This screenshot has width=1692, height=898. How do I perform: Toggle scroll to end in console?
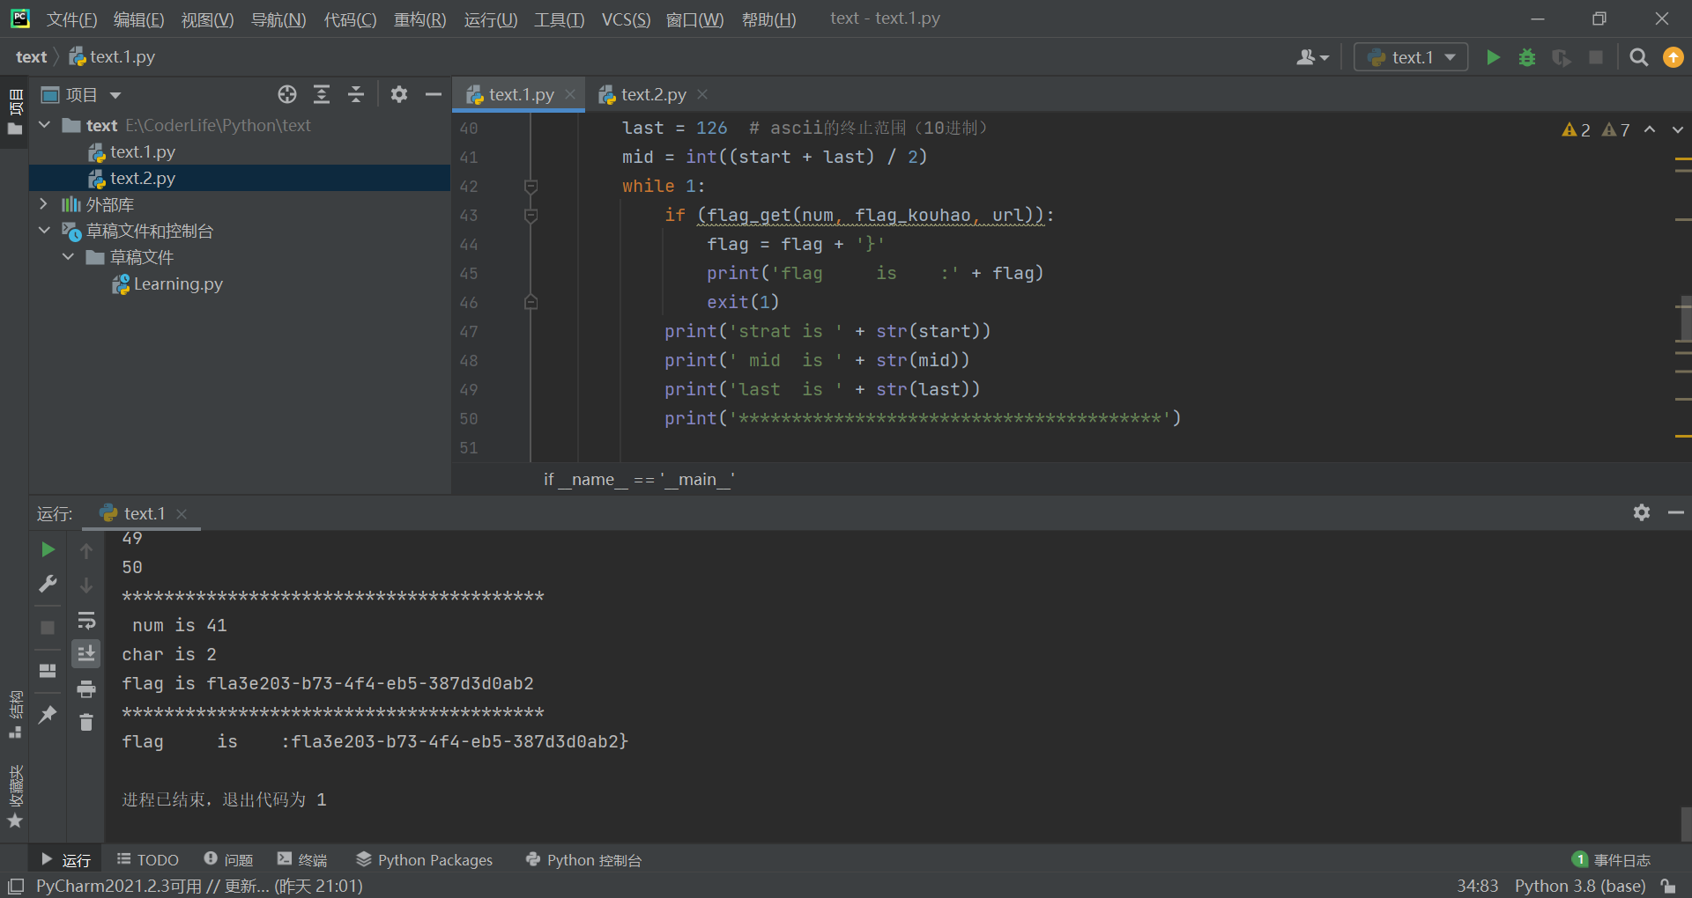[x=86, y=654]
